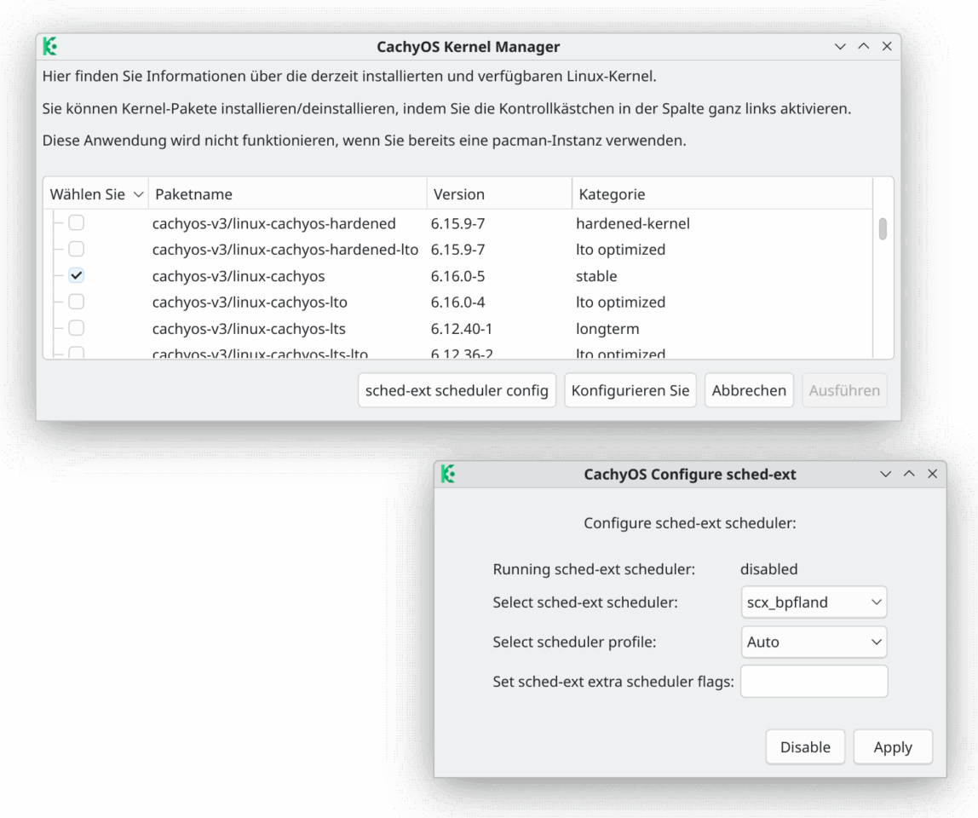Sort by the Wählen Sie column header

click(x=95, y=194)
